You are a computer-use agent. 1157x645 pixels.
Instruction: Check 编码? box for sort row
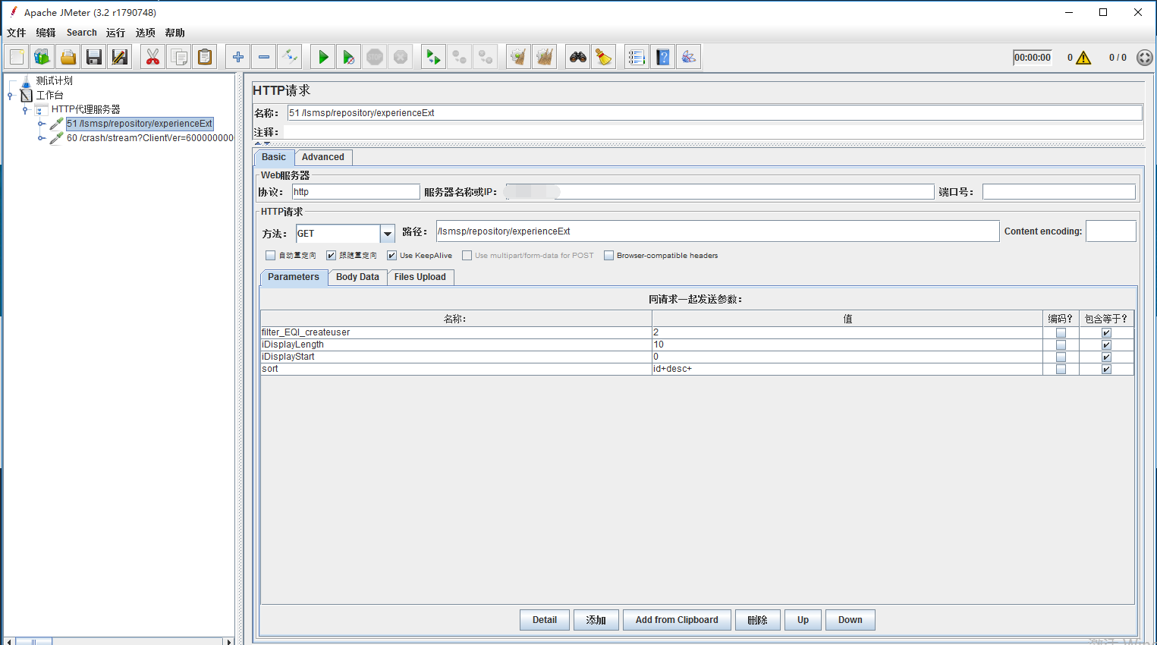point(1061,369)
